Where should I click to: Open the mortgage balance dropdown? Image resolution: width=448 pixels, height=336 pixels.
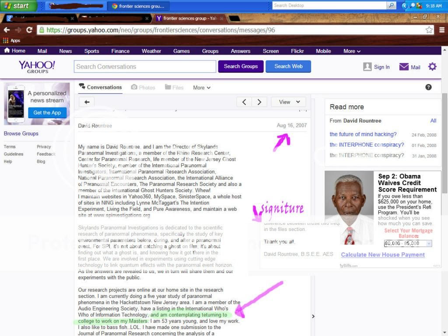point(408,243)
